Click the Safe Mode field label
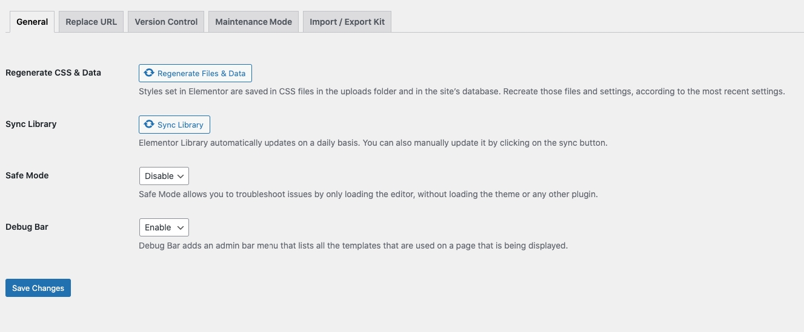The width and height of the screenshot is (804, 332). point(27,175)
